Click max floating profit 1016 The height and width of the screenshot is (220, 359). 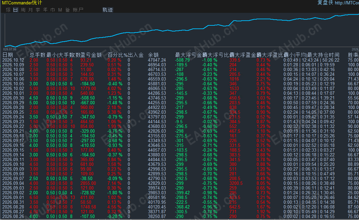pyautogui.click(x=234, y=79)
